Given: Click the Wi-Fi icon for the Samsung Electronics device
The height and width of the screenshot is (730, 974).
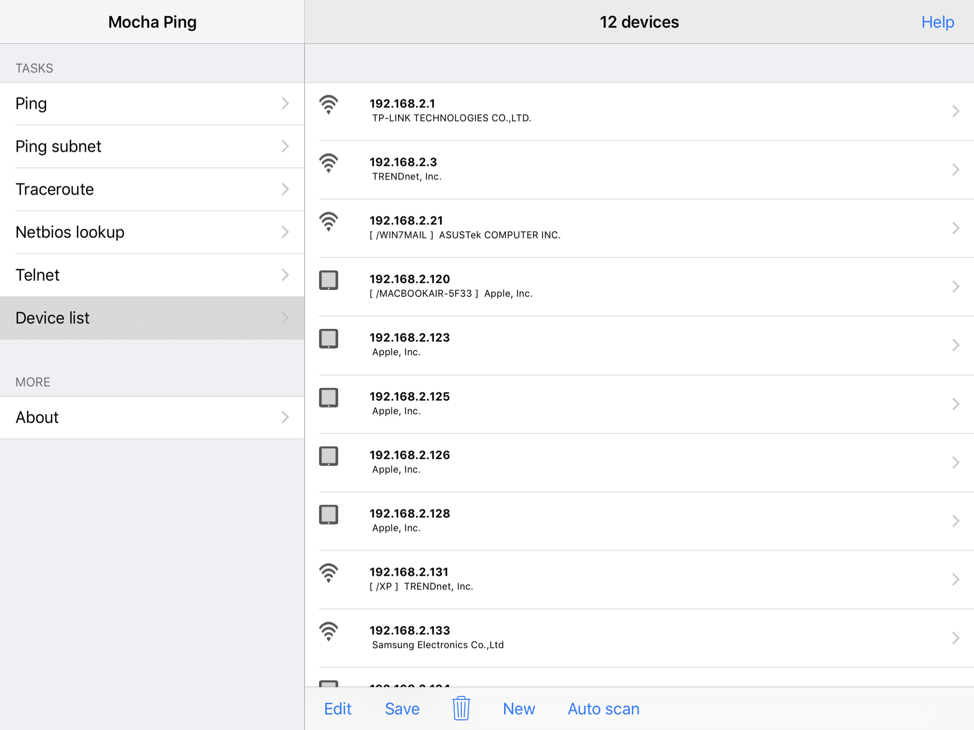Looking at the screenshot, I should (328, 631).
